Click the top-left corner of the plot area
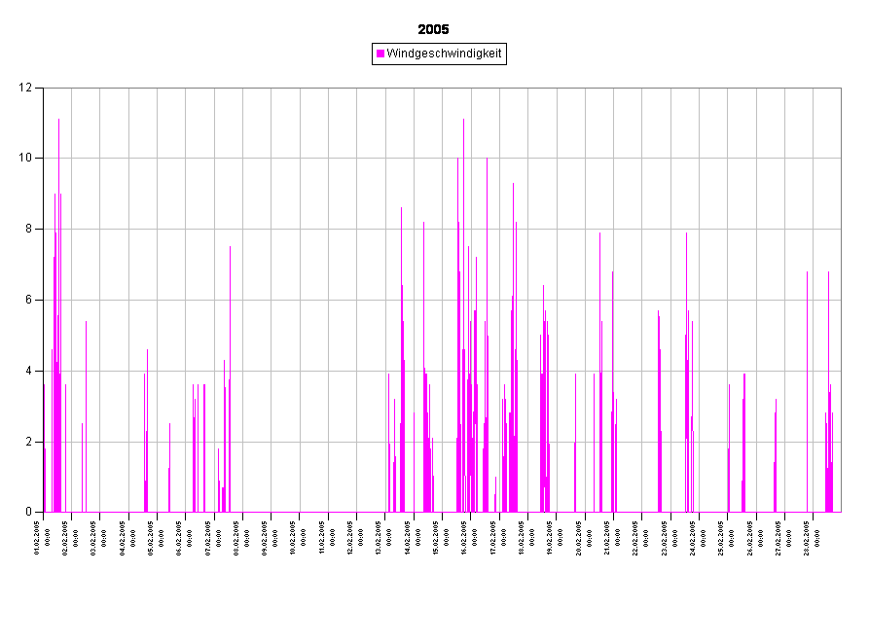869x644 pixels. pyautogui.click(x=45, y=89)
